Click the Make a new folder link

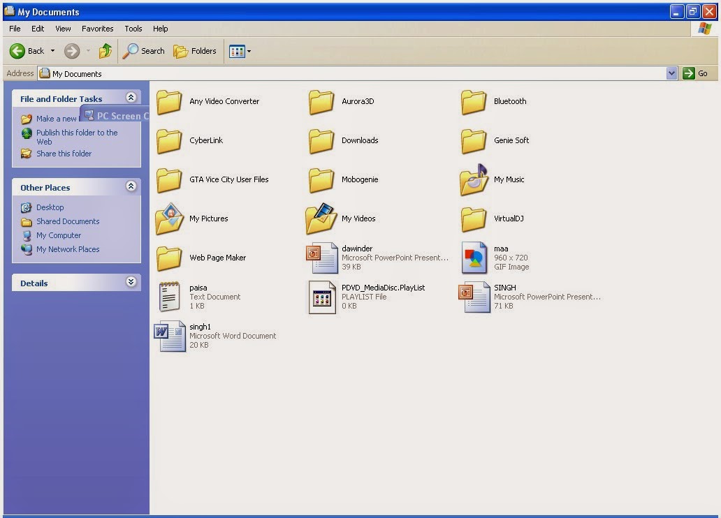56,119
